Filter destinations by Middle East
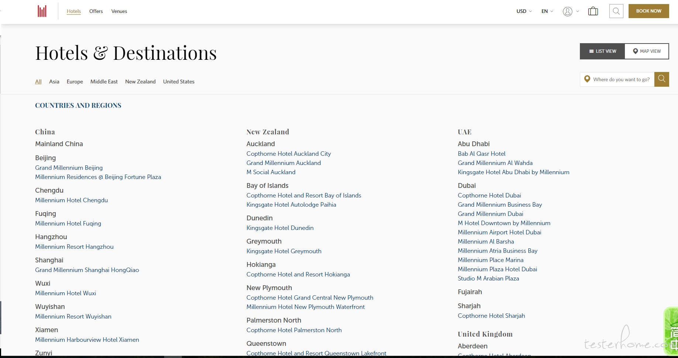Screen dimensions: 678x358 click(104, 82)
